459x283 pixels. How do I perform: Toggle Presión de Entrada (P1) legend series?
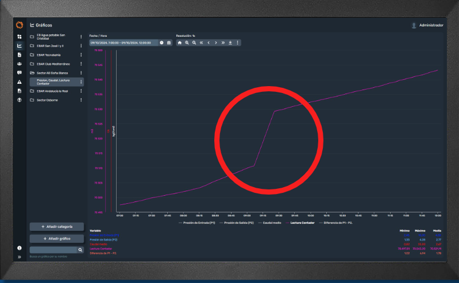click(196, 223)
